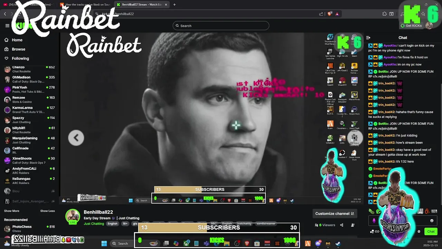Click the browser back arrow
Image resolution: width=442 pixels, height=249 pixels.
click(5, 14)
